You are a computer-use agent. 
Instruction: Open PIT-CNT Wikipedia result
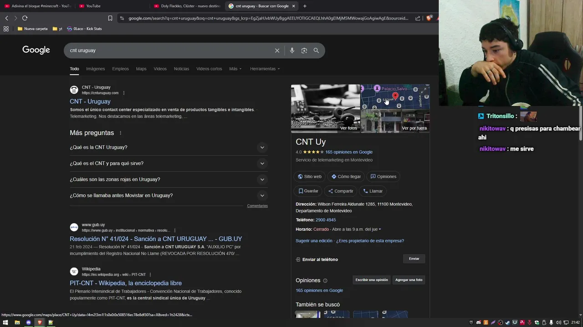pos(126,283)
